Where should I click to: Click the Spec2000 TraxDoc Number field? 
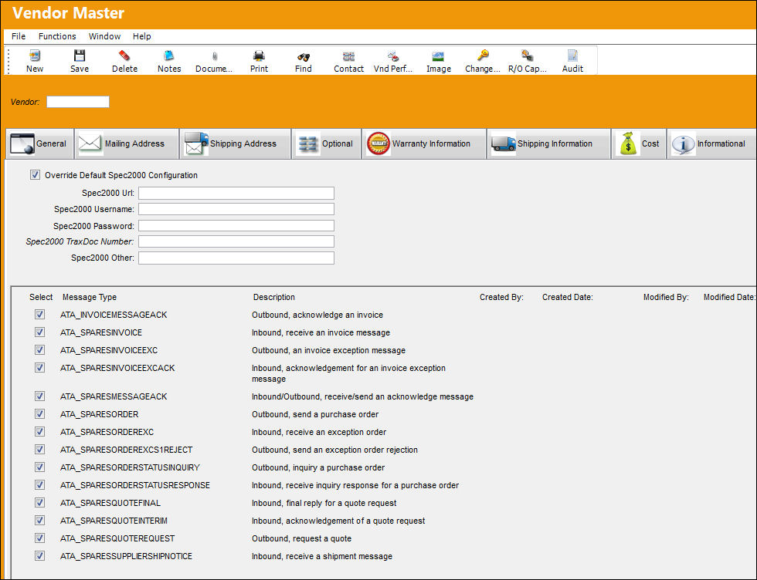[x=236, y=241]
